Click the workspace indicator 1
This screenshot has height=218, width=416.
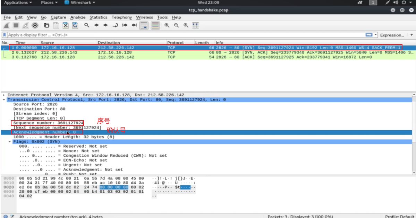pos(373,3)
